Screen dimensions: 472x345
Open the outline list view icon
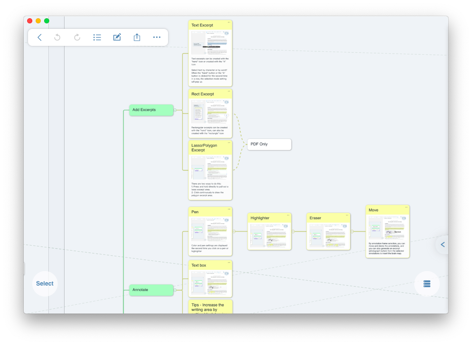pyautogui.click(x=97, y=37)
